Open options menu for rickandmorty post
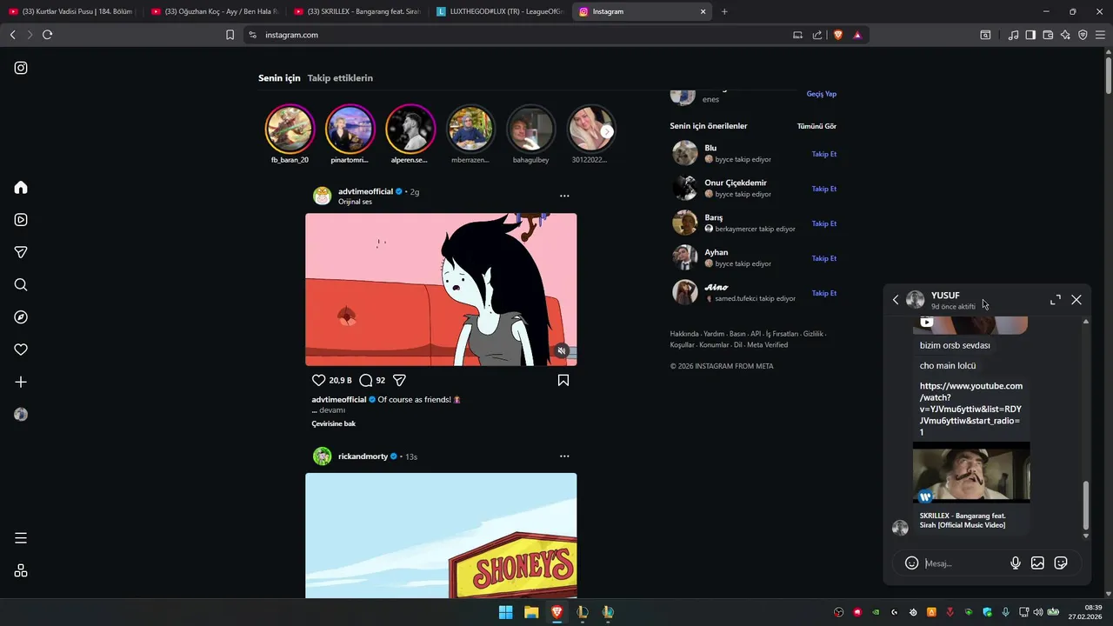The height and width of the screenshot is (626, 1113). coord(564,456)
